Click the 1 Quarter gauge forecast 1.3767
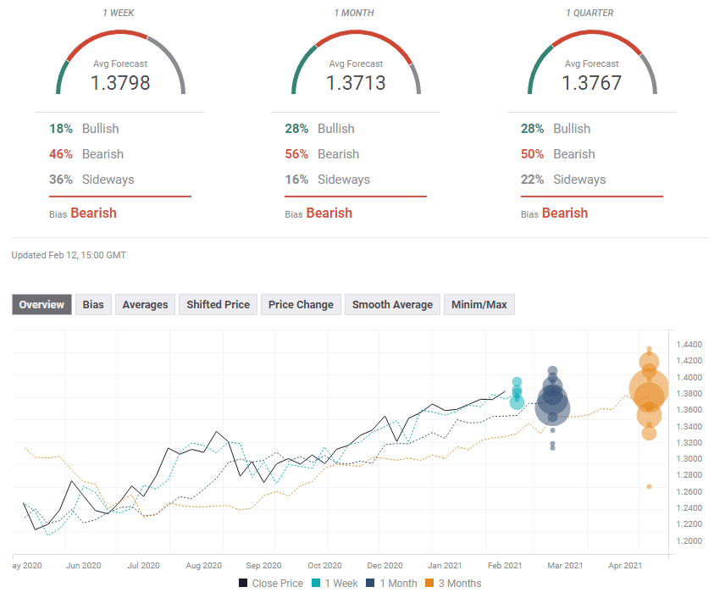This screenshot has width=714, height=598. [591, 83]
